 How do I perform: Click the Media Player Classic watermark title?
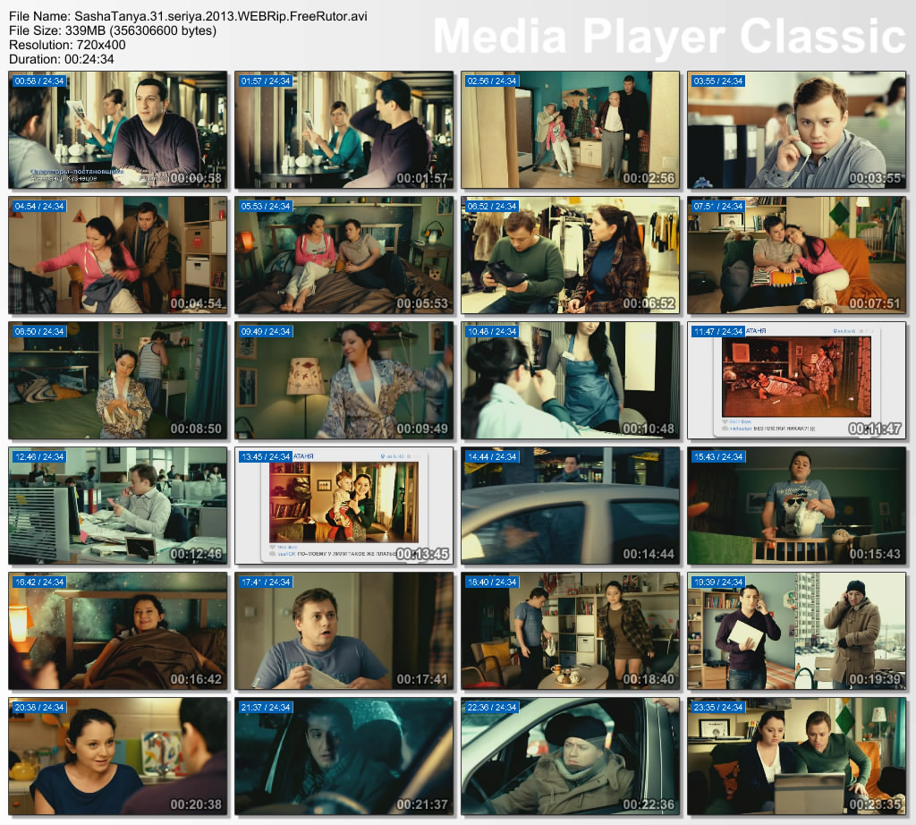[x=669, y=36]
